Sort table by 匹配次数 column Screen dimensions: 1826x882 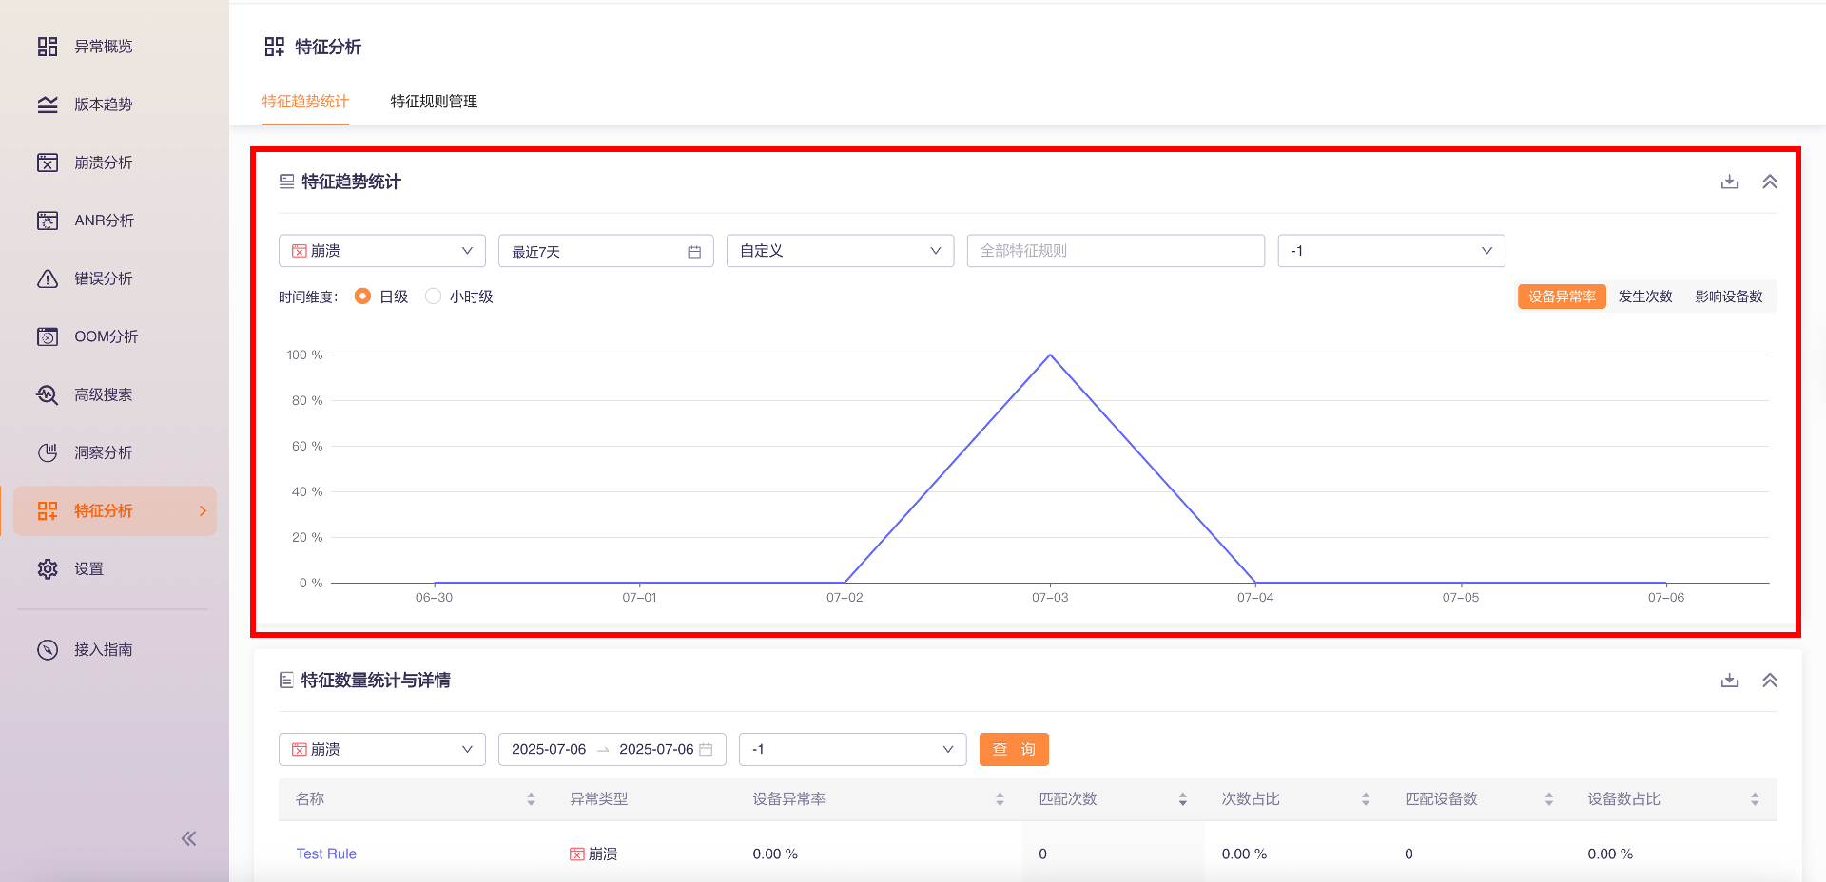[x=1182, y=799]
